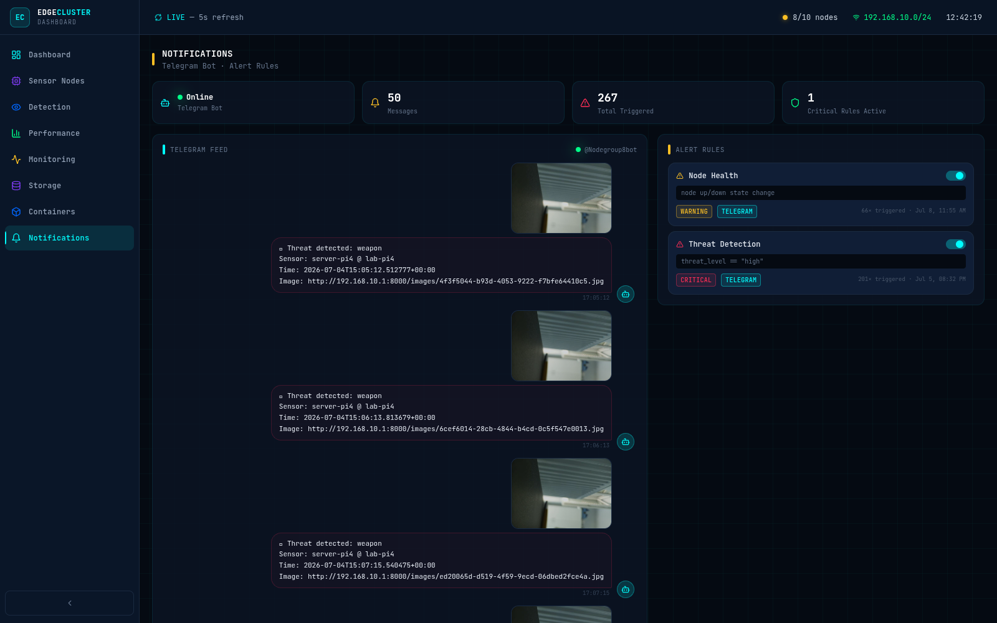Toggle the Node Health alert rule
The image size is (997, 623).
(x=956, y=176)
